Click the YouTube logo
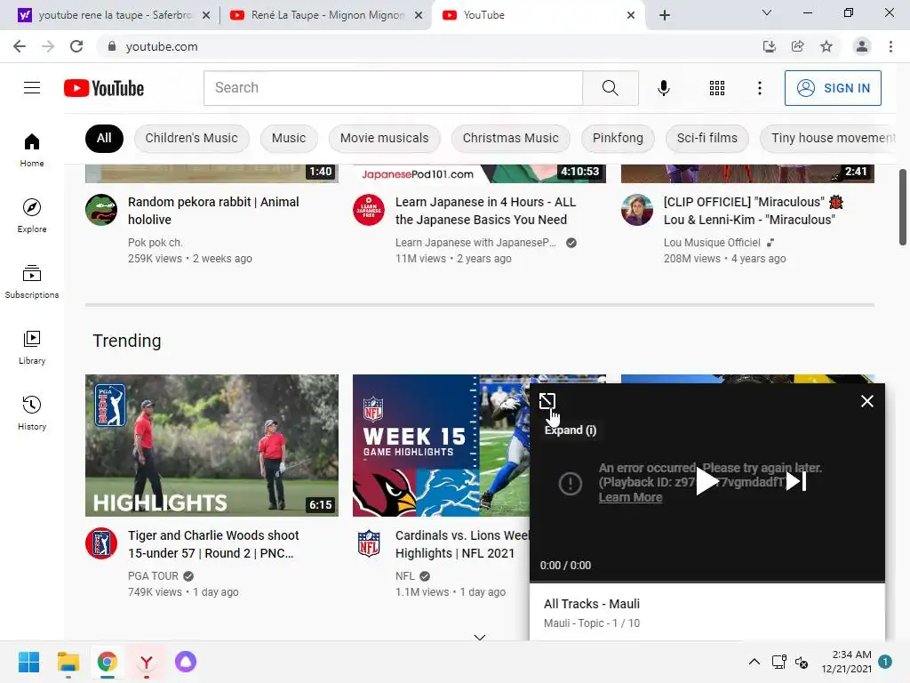 click(104, 88)
